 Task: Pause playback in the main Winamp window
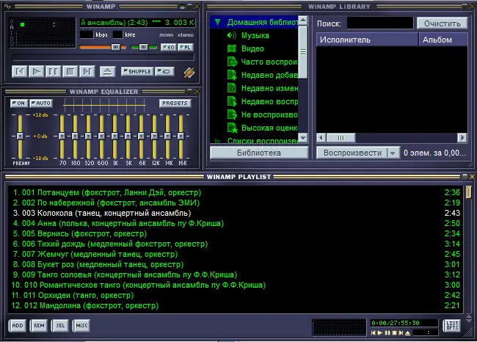coord(54,71)
